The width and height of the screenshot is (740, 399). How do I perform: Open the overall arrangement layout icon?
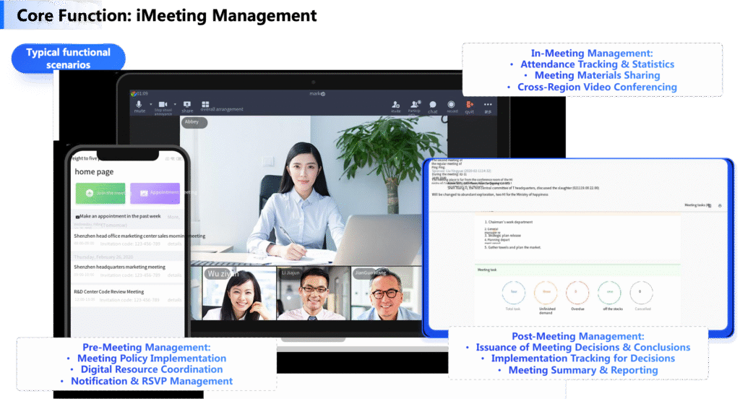[x=205, y=104]
